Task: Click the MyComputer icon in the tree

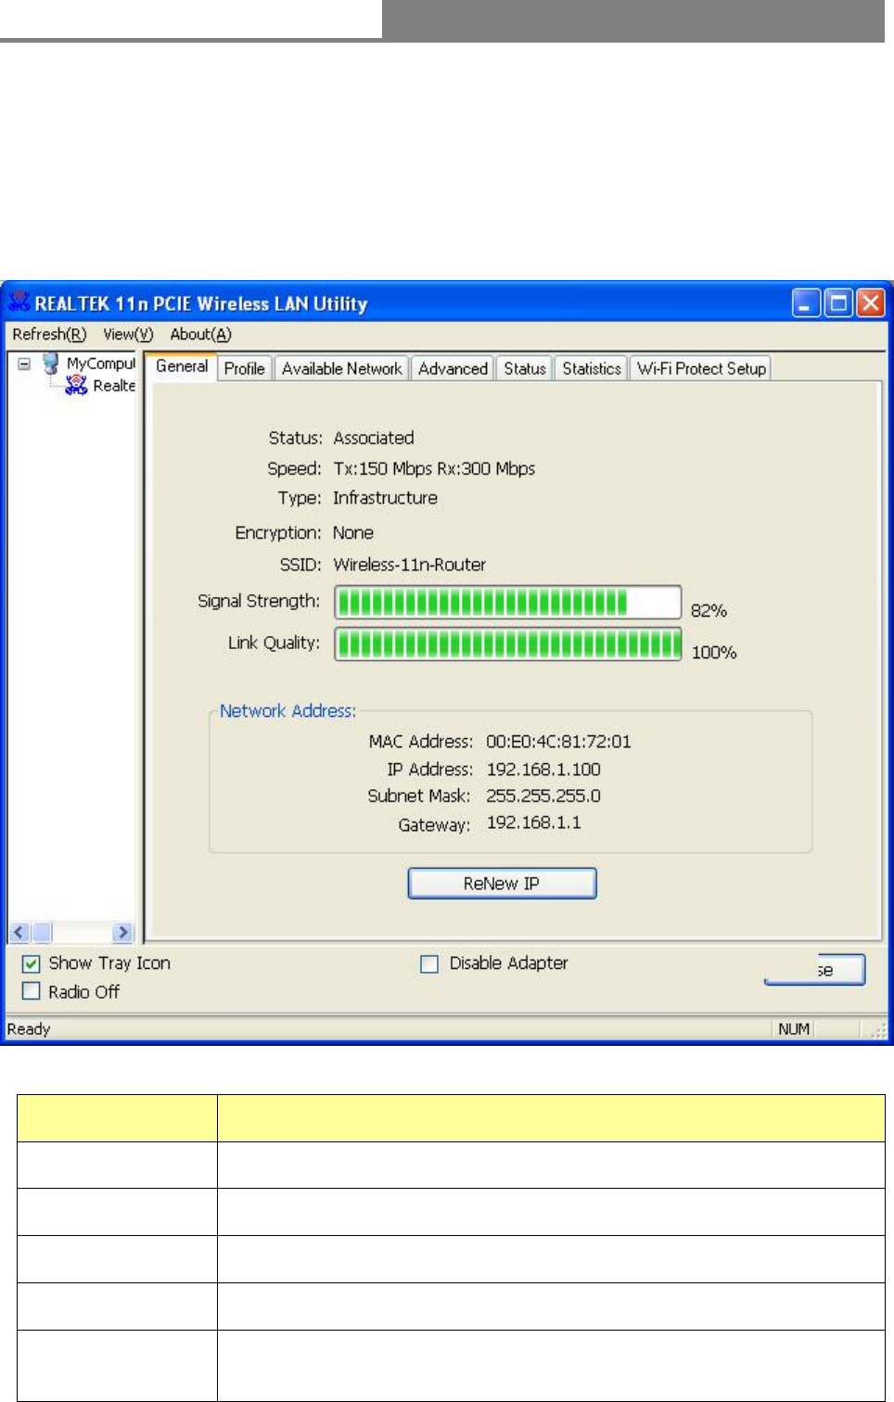Action: (x=51, y=363)
